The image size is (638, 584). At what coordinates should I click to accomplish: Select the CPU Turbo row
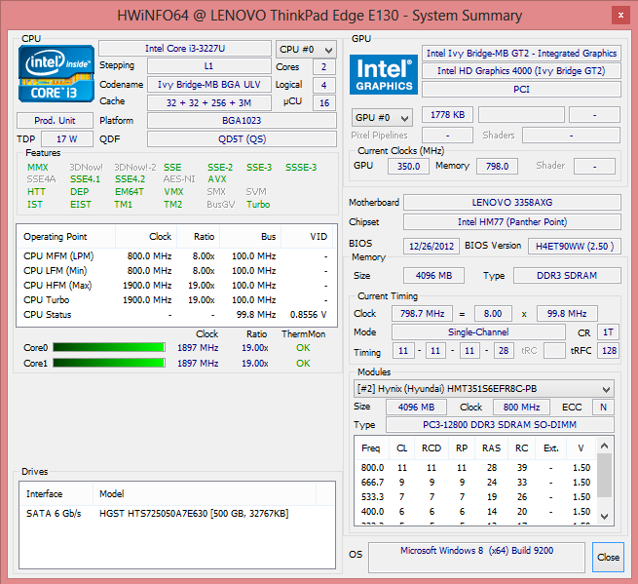177,300
